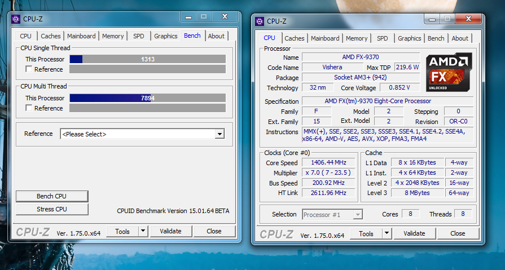Click the Name field AMD FX-9370
Image resolution: width=505 pixels, height=270 pixels.
tap(361, 57)
